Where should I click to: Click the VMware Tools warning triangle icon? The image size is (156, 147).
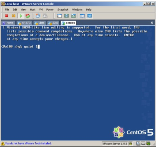click(x=3, y=143)
